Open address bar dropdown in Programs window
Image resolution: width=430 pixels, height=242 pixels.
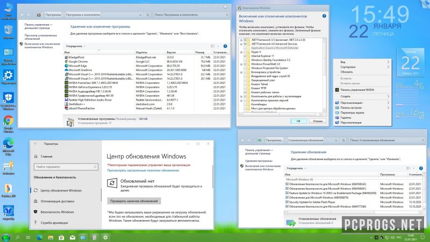pos(140,15)
